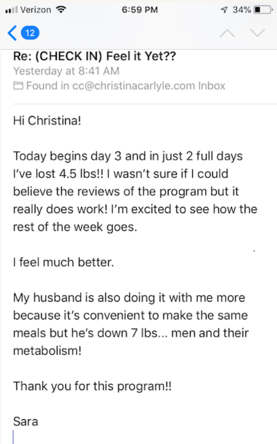The height and width of the screenshot is (444, 277).
Task: Tap the Verizon carrier label
Action: click(x=35, y=10)
